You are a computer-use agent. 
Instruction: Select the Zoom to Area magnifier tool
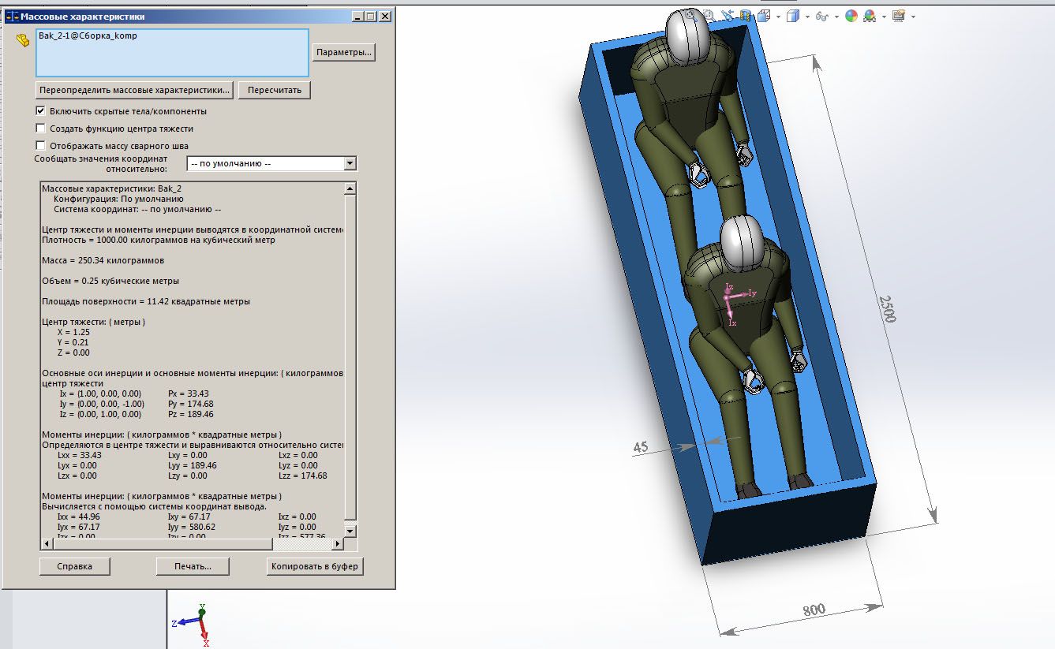(709, 15)
